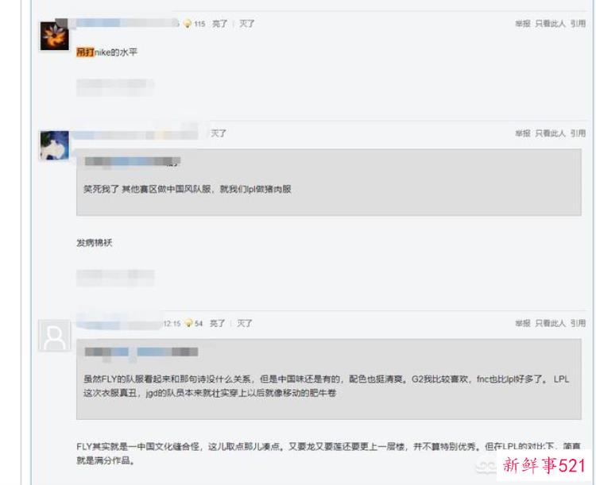Select 只看此人 on the second comment
The width and height of the screenshot is (596, 485).
pyautogui.click(x=551, y=133)
